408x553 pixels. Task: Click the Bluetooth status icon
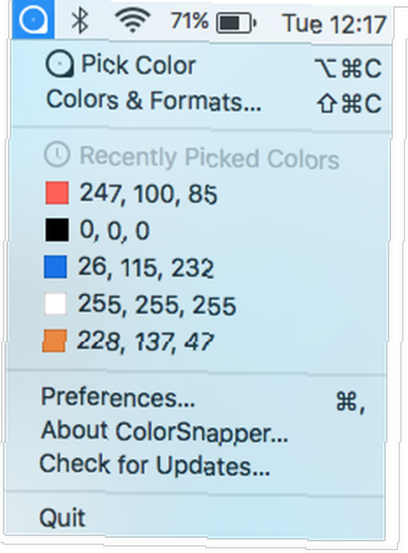(80, 21)
